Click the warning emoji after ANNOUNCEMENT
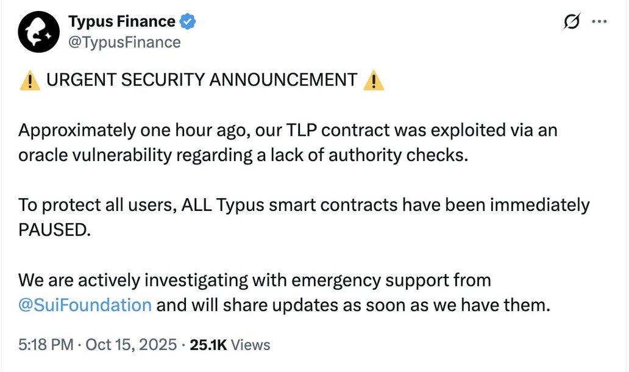The image size is (629, 372). pyautogui.click(x=373, y=80)
